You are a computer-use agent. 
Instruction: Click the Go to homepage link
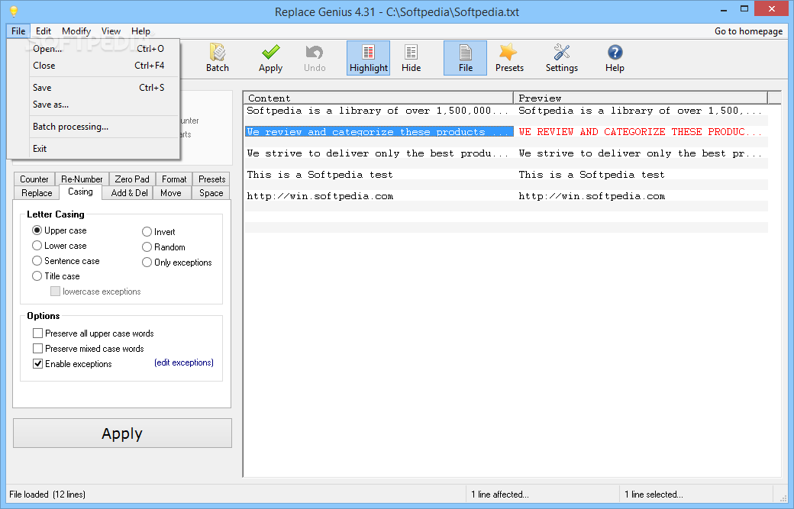click(x=748, y=31)
